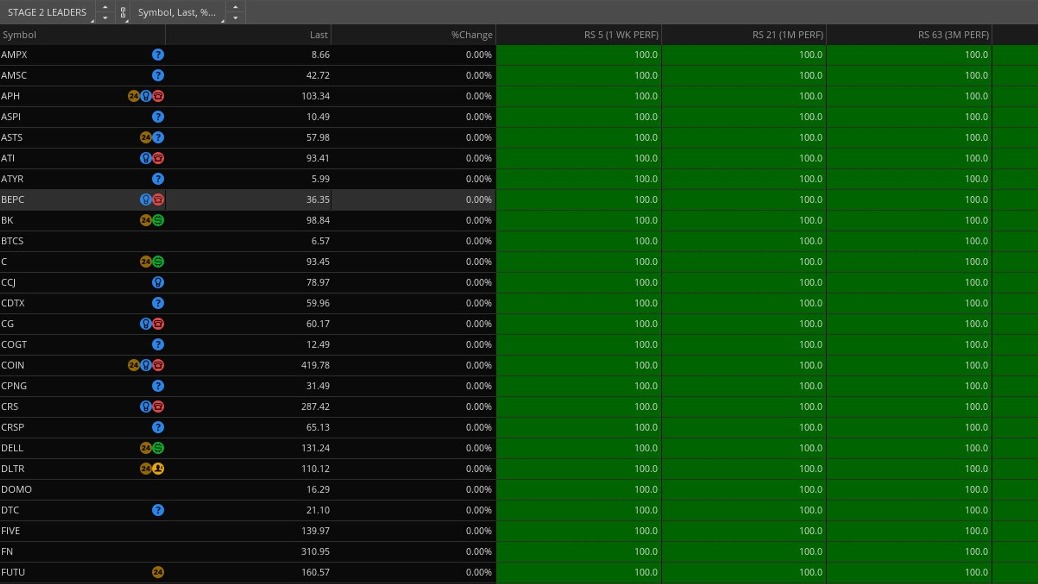Viewport: 1038px width, 584px height.
Task: Click the red phone icon on CG row
Action: point(158,324)
